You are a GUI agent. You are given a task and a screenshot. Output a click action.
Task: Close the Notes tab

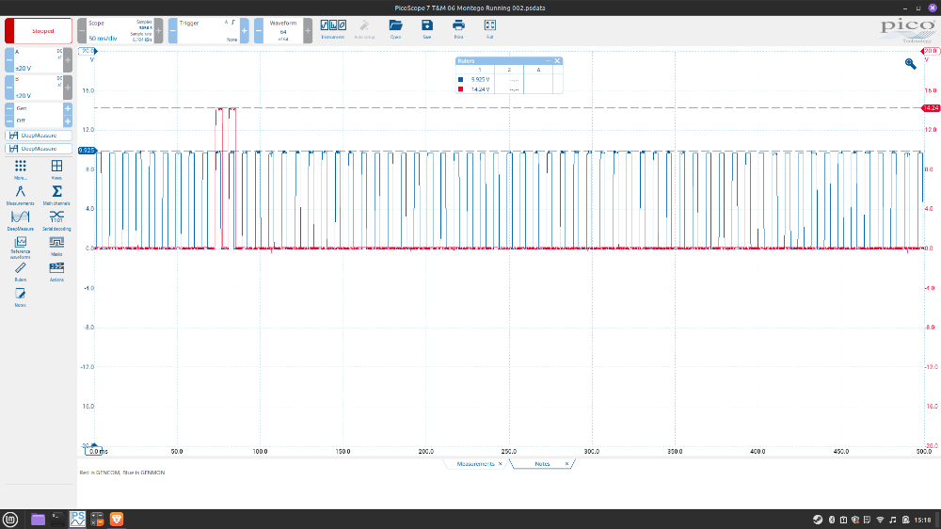[566, 463]
